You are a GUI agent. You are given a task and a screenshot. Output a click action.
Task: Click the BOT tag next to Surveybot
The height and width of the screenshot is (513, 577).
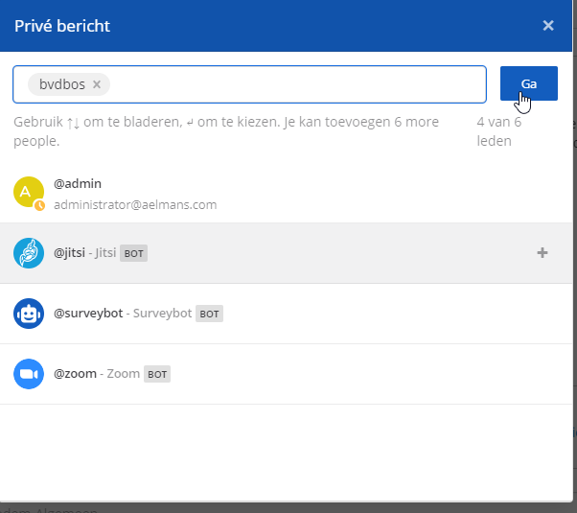209,314
